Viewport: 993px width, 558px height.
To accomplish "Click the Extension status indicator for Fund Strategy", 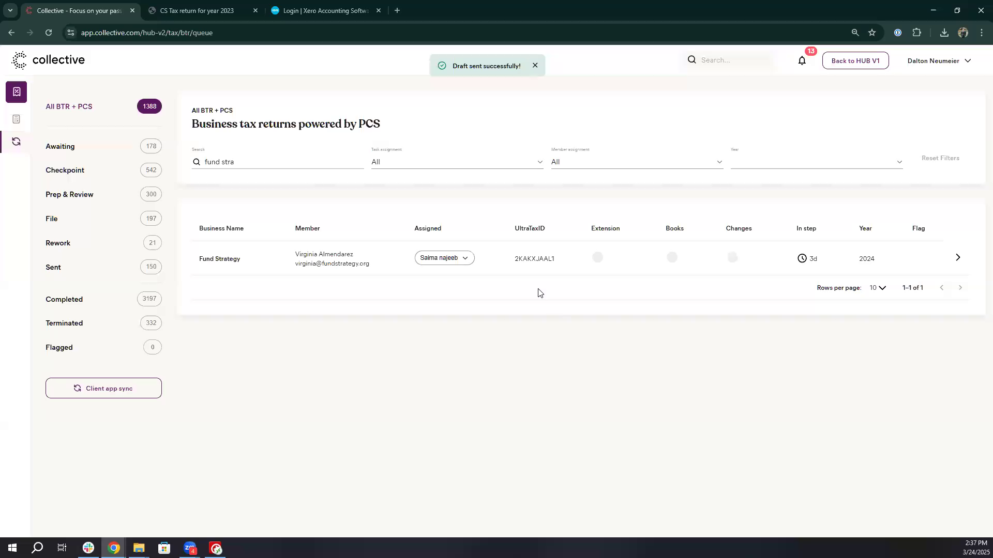I will tap(597, 257).
